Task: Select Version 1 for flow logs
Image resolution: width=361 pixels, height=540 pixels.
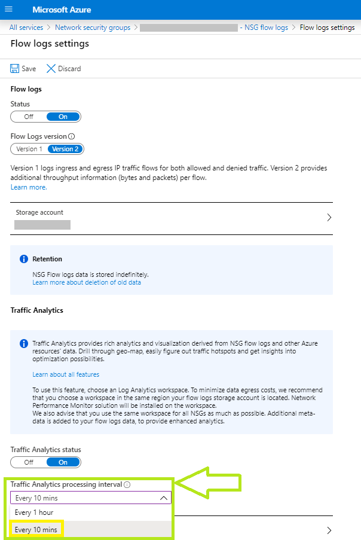Action: 29,149
